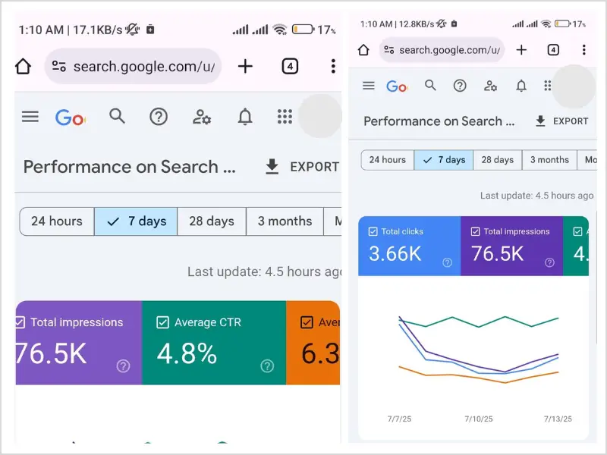607x455 pixels.
Task: Click green CTR line in chart
Action: click(x=479, y=326)
